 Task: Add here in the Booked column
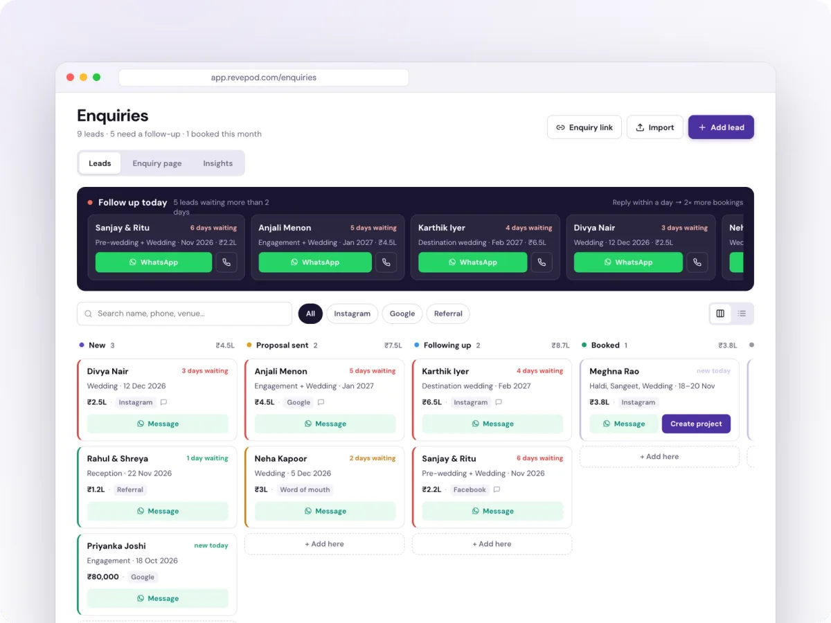pyautogui.click(x=659, y=457)
